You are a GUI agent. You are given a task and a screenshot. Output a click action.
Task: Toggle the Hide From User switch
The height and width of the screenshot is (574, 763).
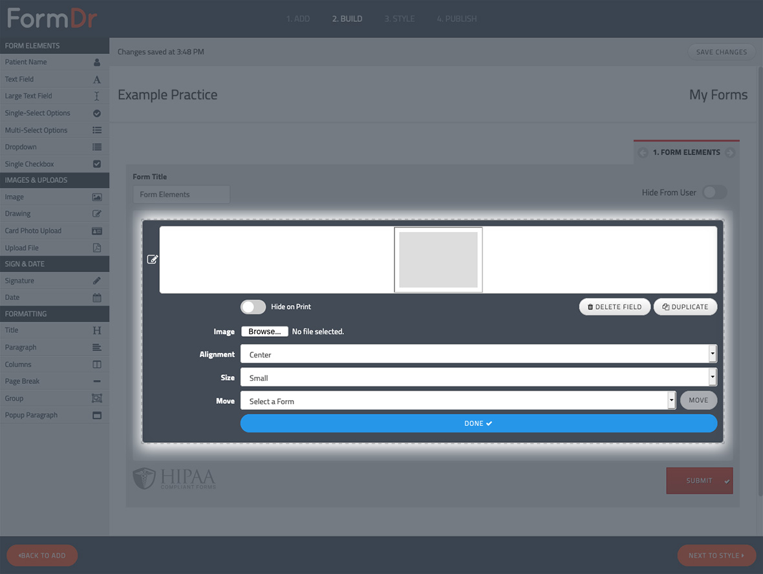click(715, 192)
